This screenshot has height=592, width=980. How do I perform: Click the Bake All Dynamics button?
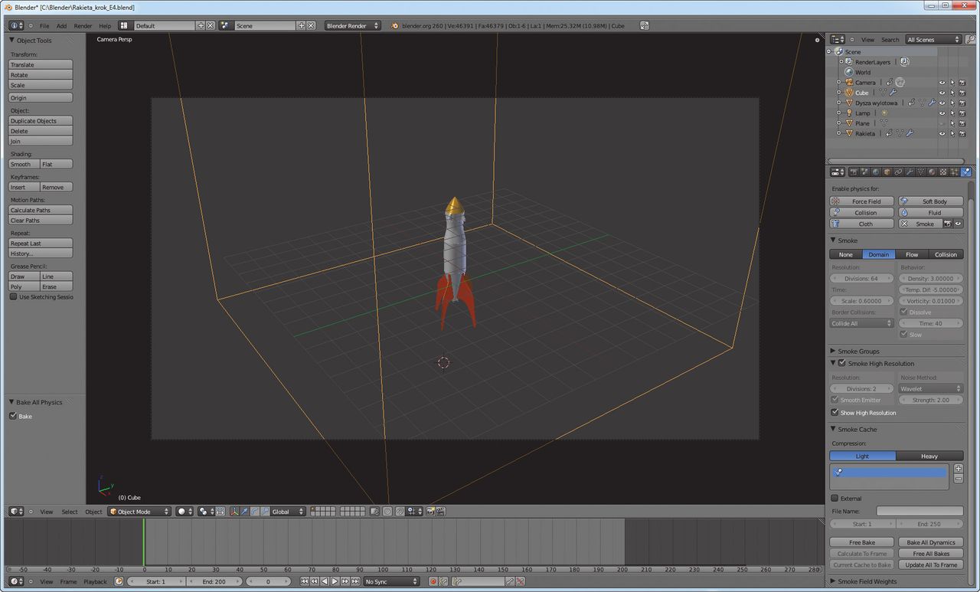931,542
